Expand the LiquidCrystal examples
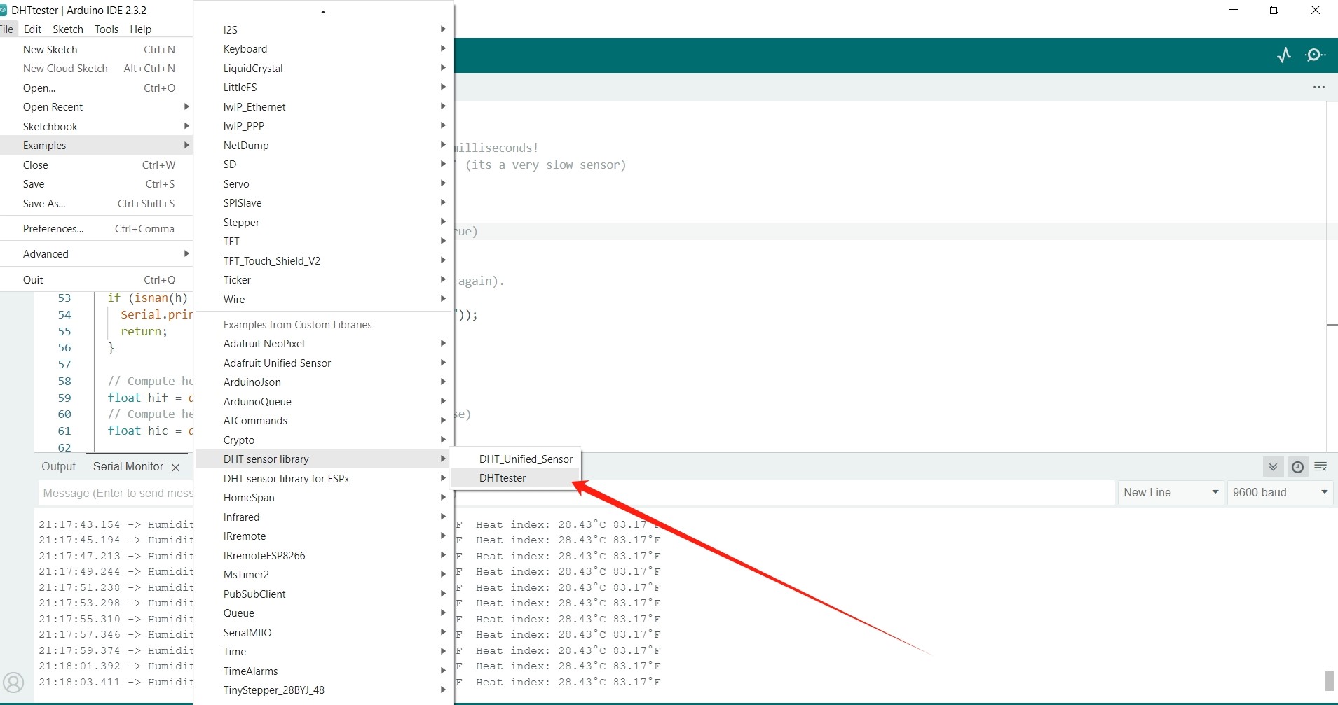This screenshot has height=705, width=1338. pos(324,69)
